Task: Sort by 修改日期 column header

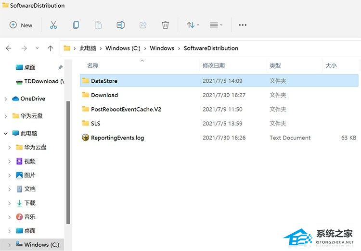Action: 214,65
